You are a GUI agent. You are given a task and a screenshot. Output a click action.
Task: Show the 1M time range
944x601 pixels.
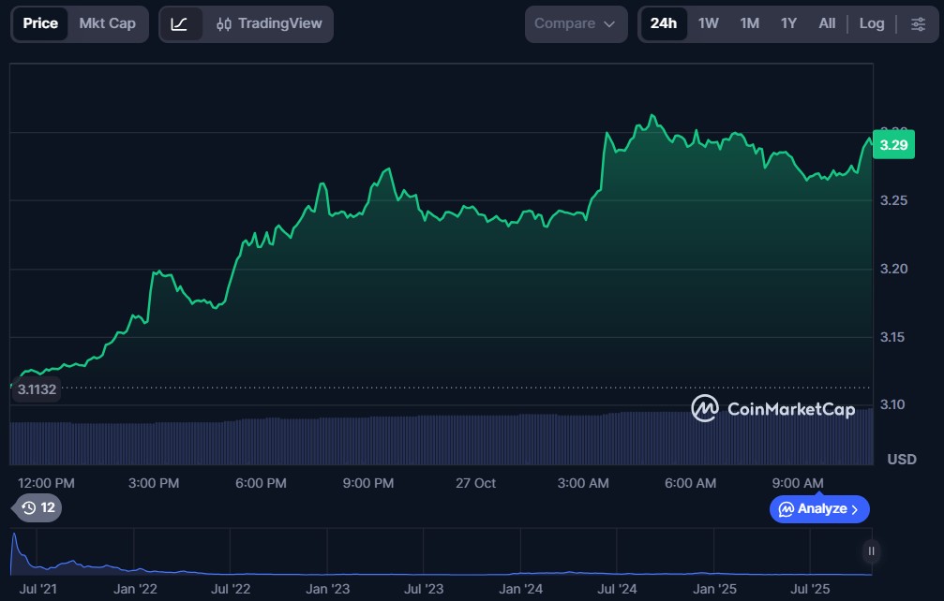pyautogui.click(x=749, y=24)
